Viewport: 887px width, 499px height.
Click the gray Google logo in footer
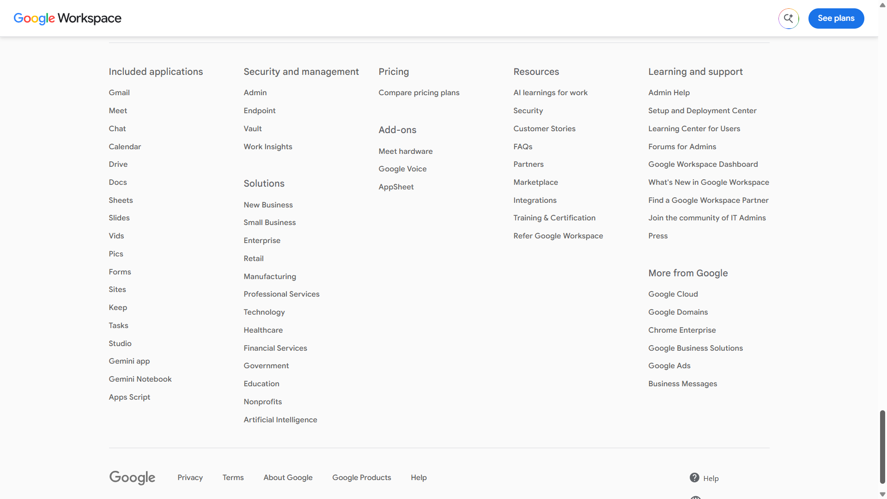coord(132,478)
